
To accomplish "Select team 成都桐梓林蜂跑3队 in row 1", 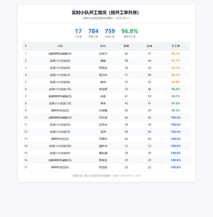I will coord(60,54).
